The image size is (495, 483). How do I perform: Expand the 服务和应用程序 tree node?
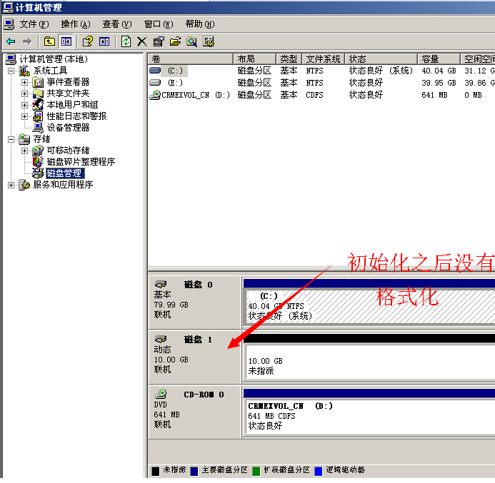(11, 185)
